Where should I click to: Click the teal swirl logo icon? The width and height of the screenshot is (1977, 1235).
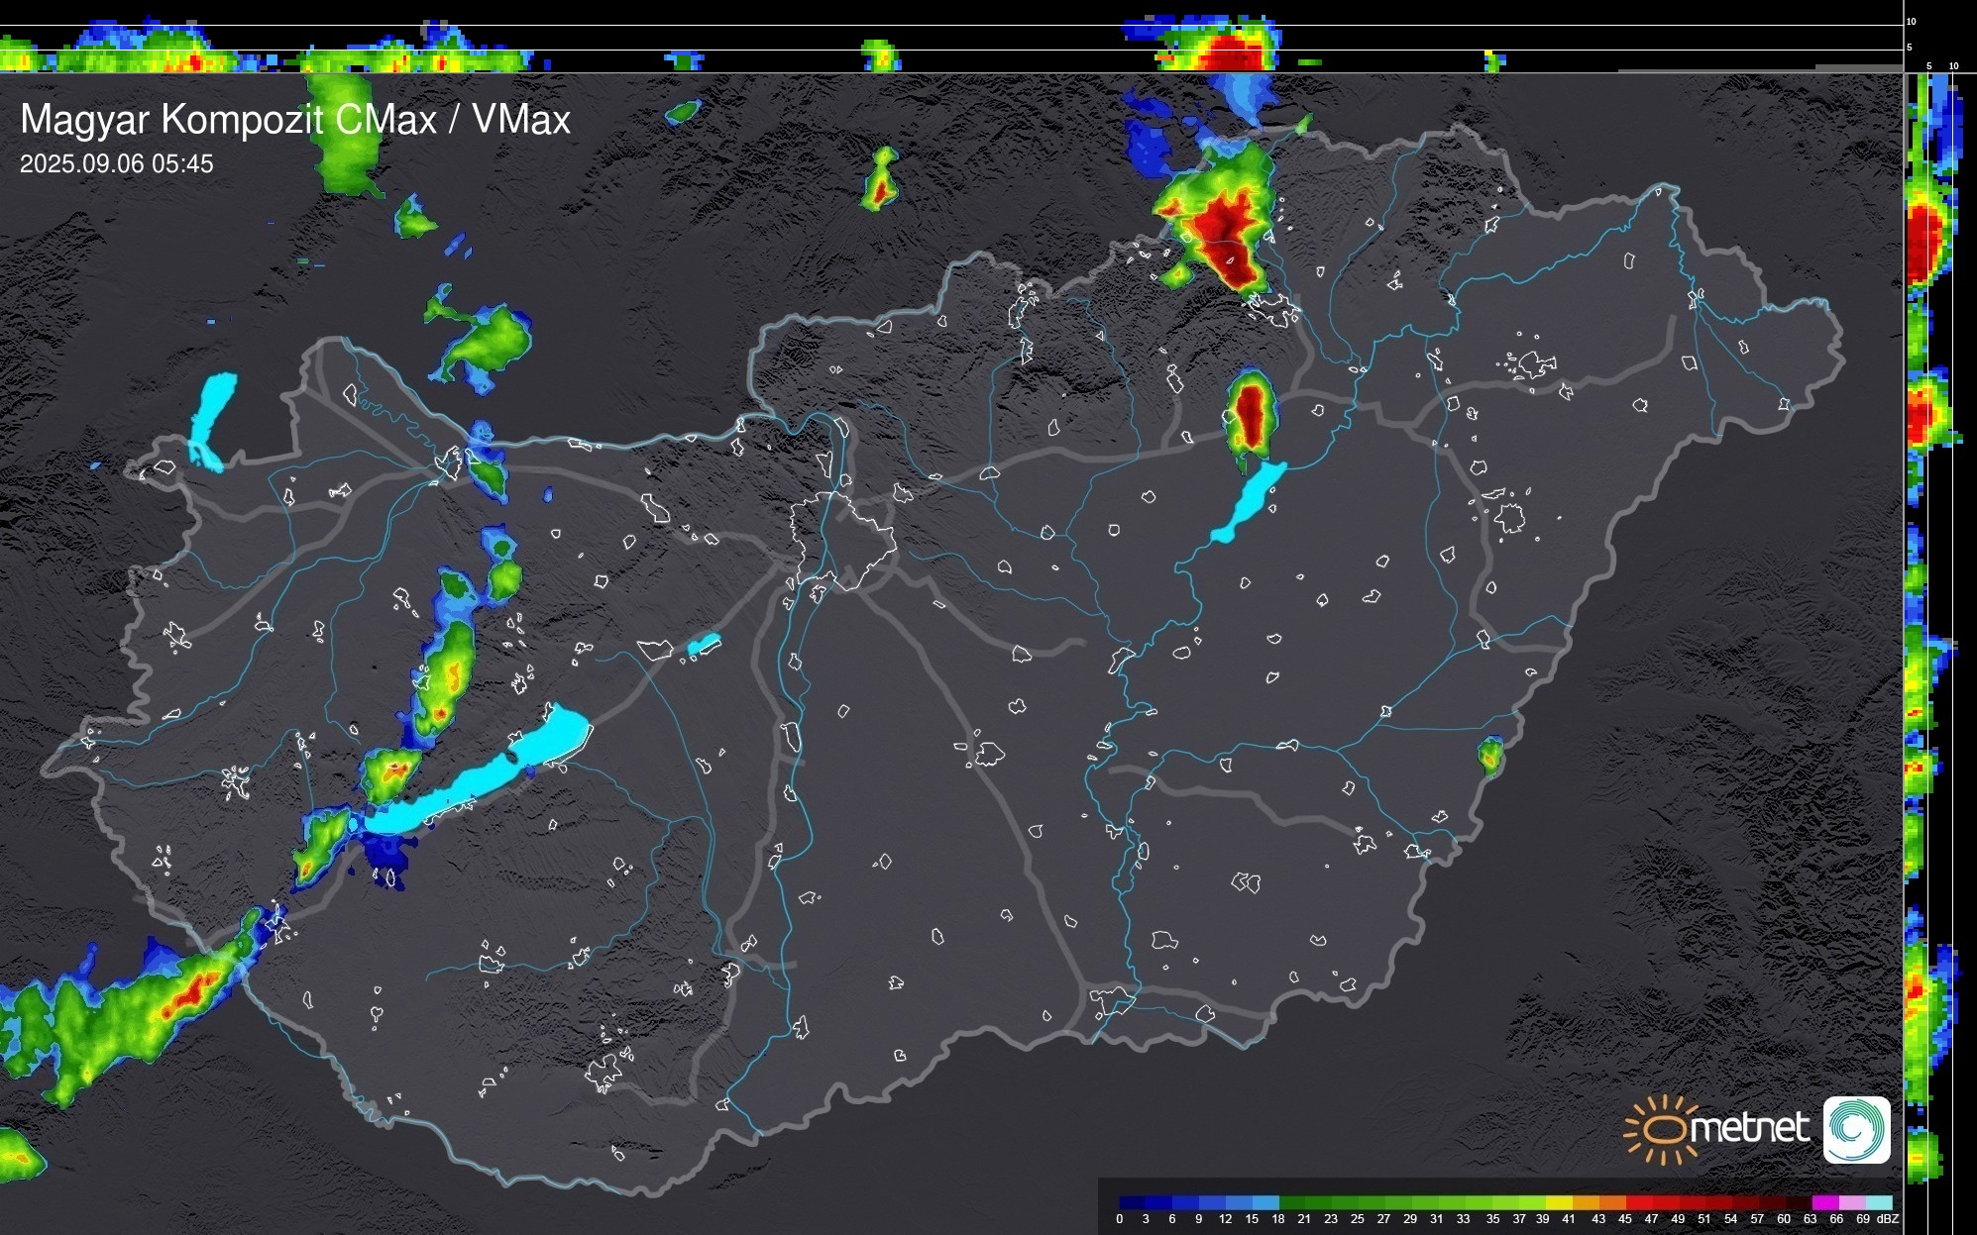[1856, 1129]
